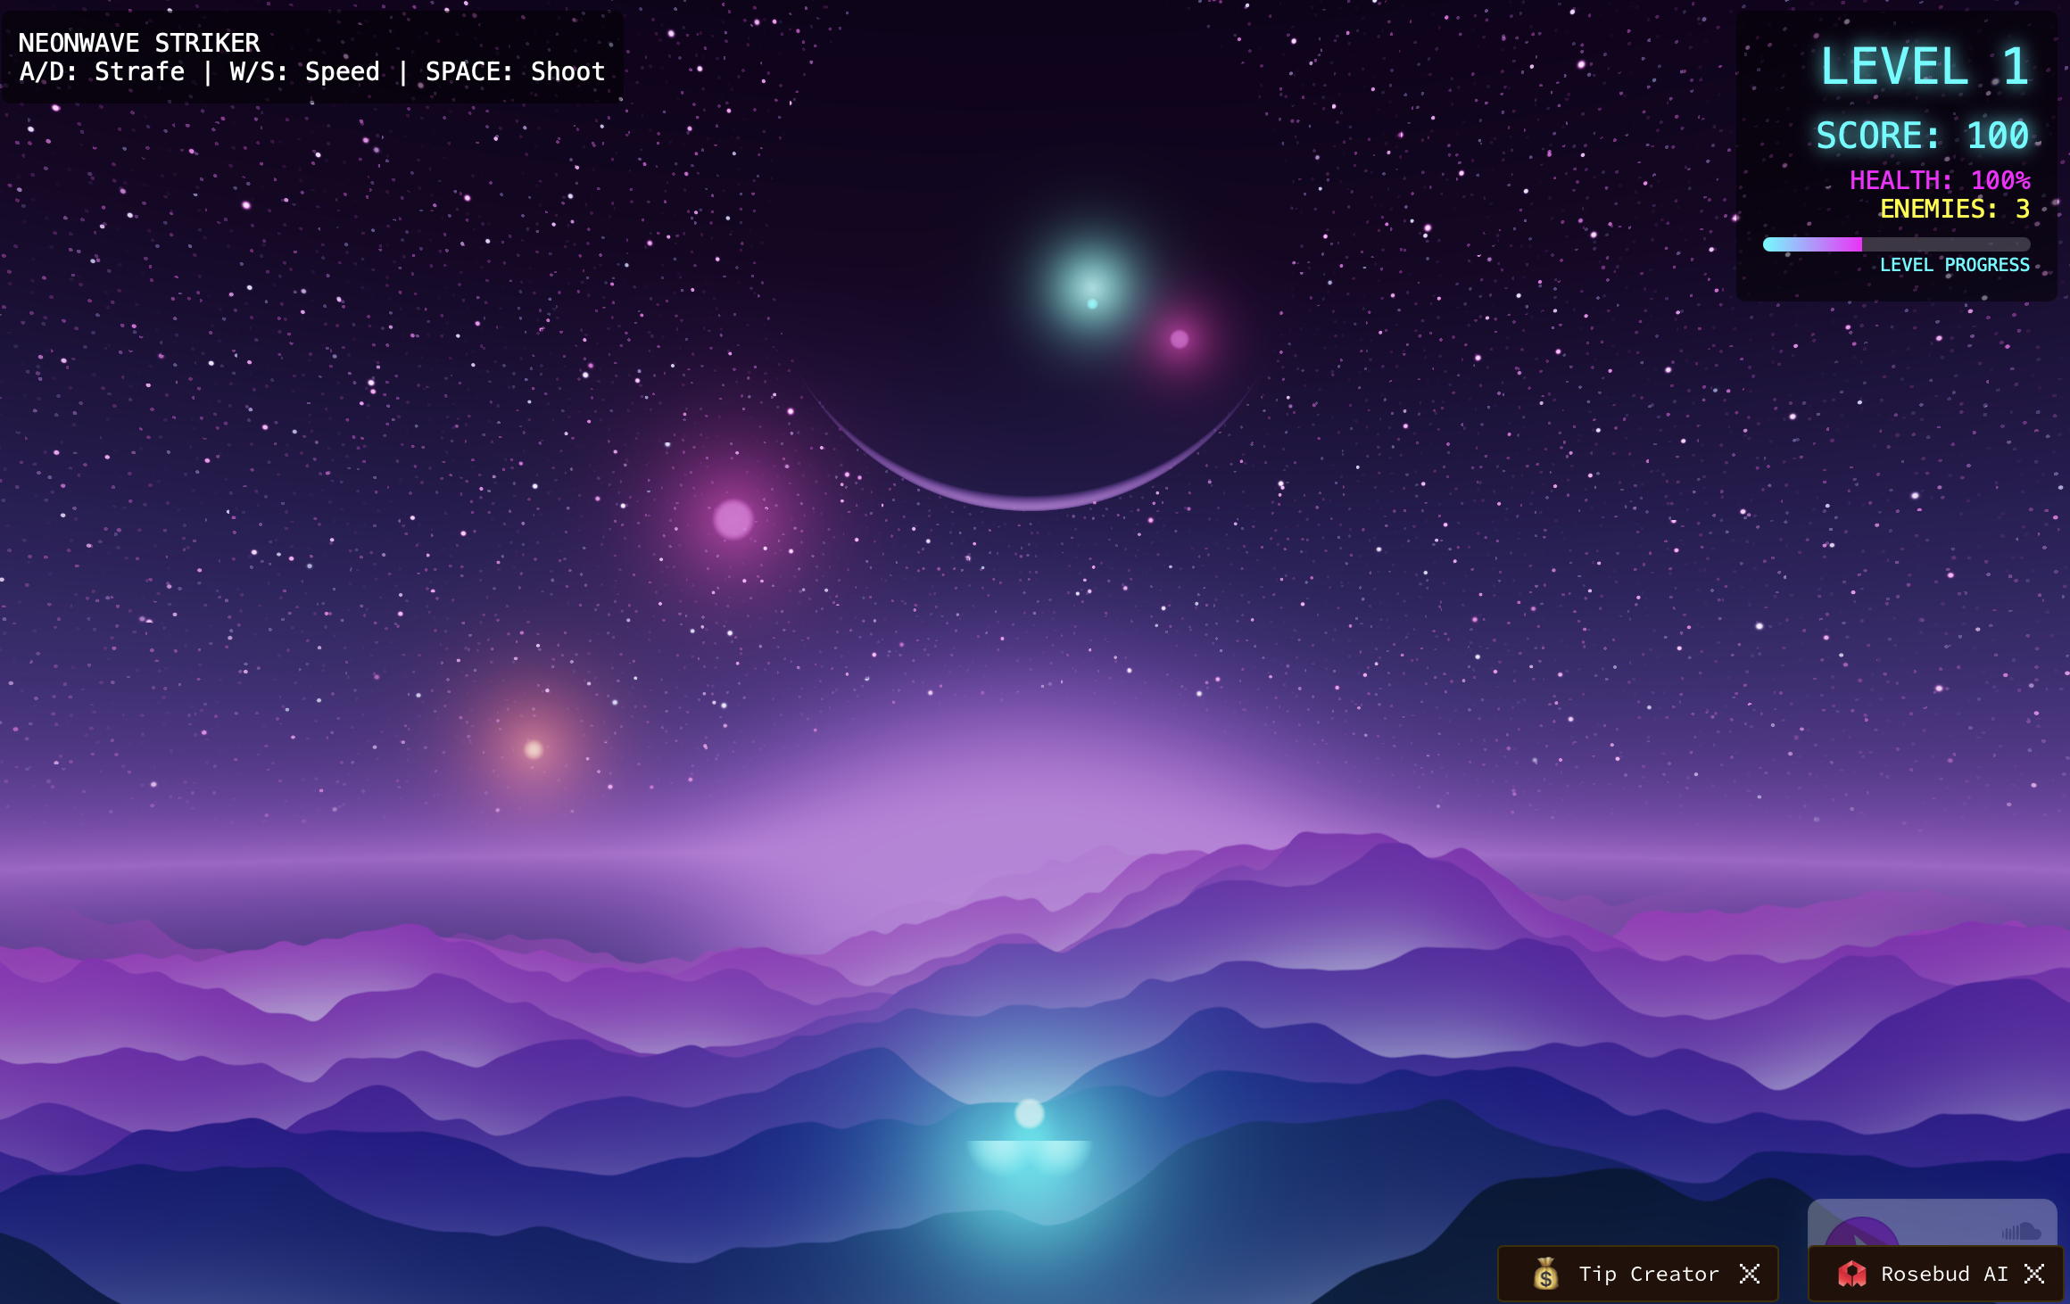Click the red Rosebud logo icon
Screen dimensions: 2070x1304
[x=1851, y=1274]
